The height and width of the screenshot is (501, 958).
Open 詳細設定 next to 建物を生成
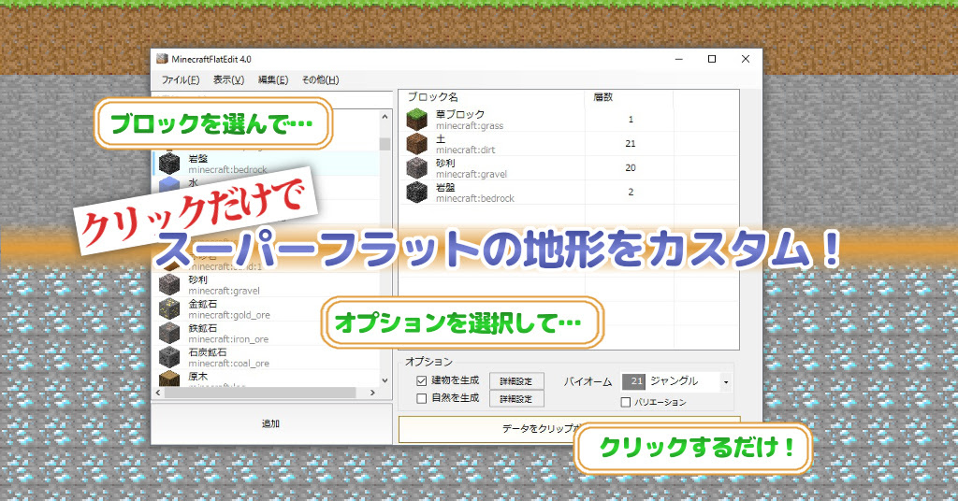point(516,381)
